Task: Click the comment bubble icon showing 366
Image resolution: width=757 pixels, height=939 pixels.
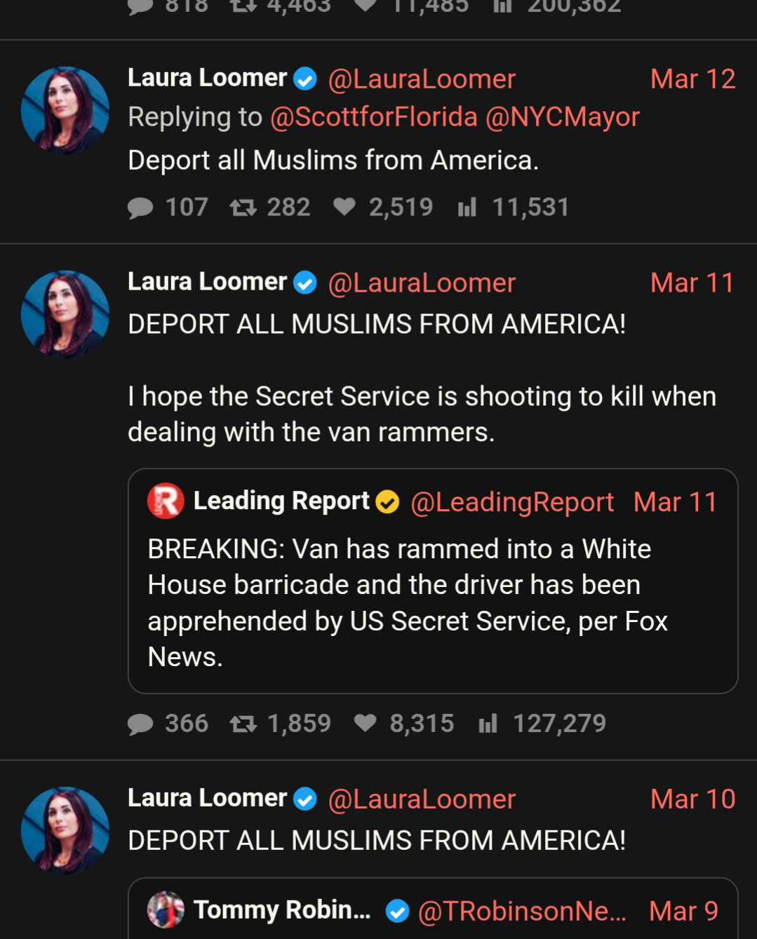Action: point(140,724)
